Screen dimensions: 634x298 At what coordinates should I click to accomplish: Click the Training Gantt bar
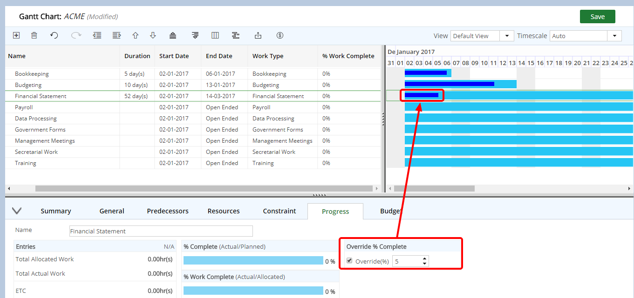tap(519, 162)
